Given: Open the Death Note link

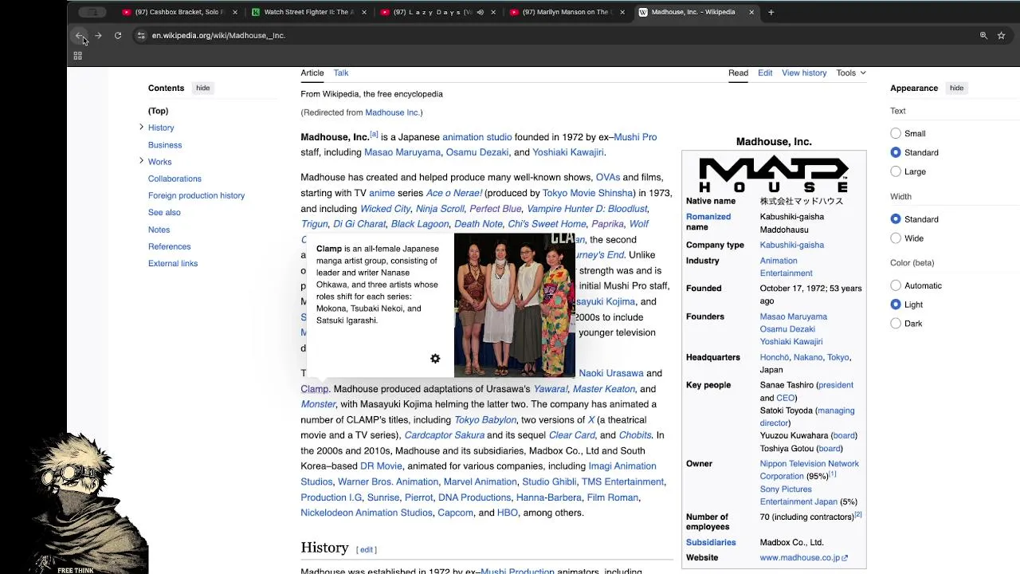Looking at the screenshot, I should pos(478,224).
